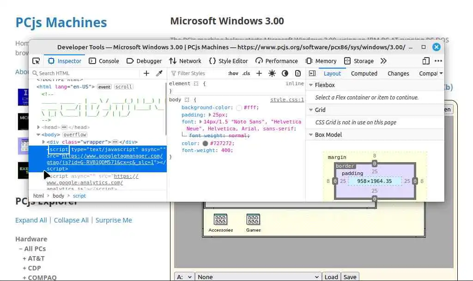This screenshot has height=281, width=473.
Task: Toggle the 3-pane inspector view icon
Action: (312, 73)
